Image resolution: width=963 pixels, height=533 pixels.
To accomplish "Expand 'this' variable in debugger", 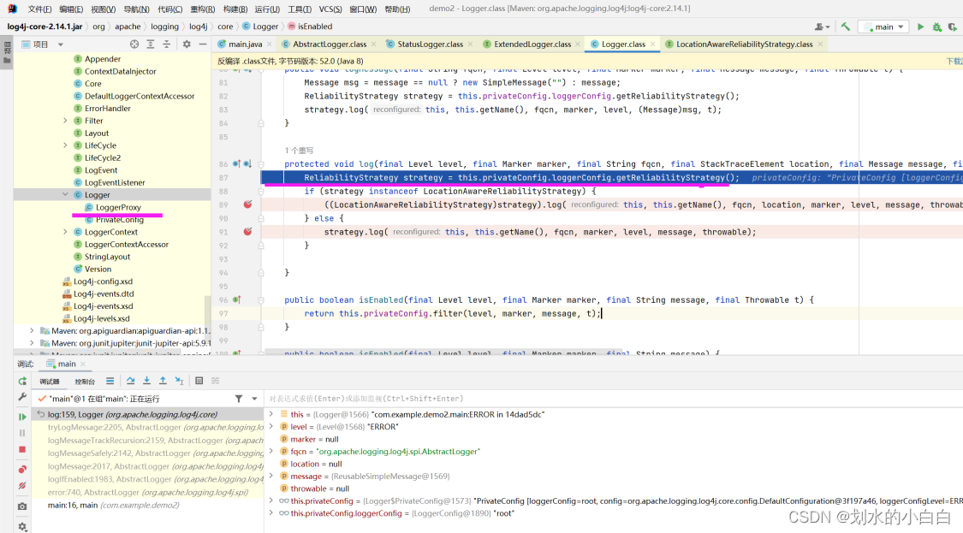I will pyautogui.click(x=270, y=414).
